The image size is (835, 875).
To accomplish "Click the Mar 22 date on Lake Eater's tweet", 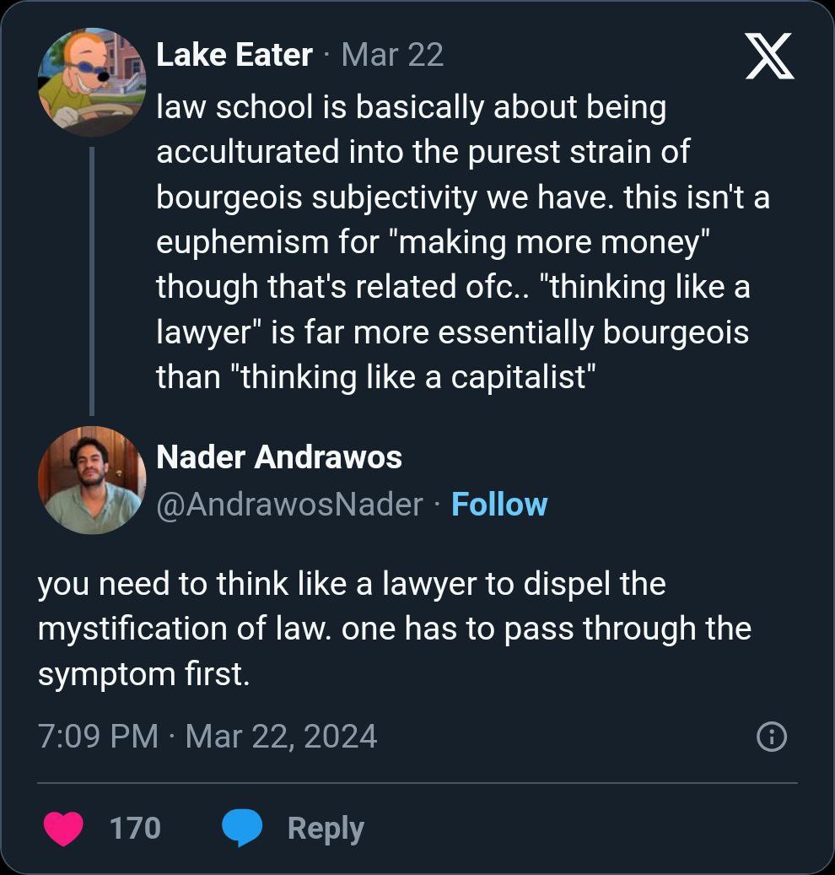I will (x=391, y=55).
